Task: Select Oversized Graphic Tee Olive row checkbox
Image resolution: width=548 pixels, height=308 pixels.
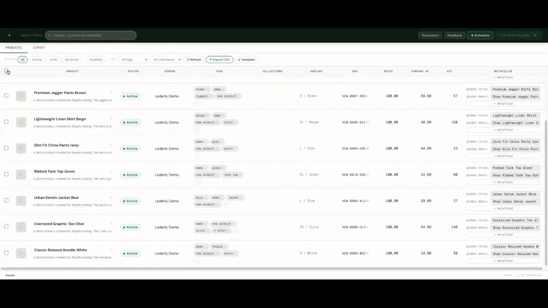Action: coord(6,226)
